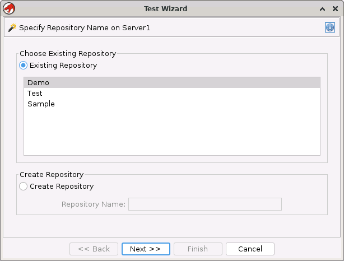Click the blue info icon in header
The height and width of the screenshot is (261, 344).
pos(330,27)
